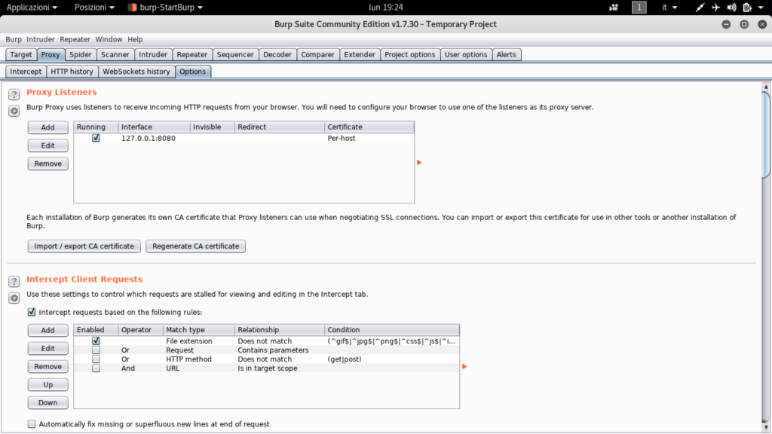Image resolution: width=772 pixels, height=434 pixels.
Task: Go to the Sequencer tab
Action: pyautogui.click(x=235, y=54)
